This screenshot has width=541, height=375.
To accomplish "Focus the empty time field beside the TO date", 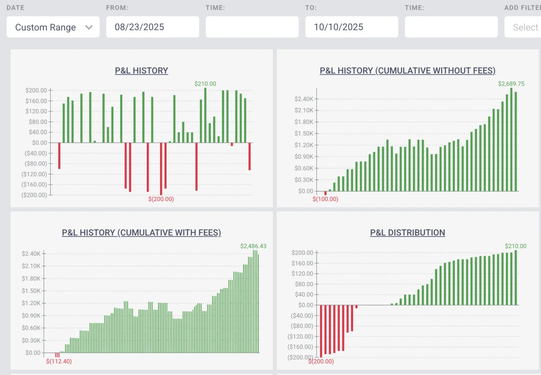I will pyautogui.click(x=451, y=27).
